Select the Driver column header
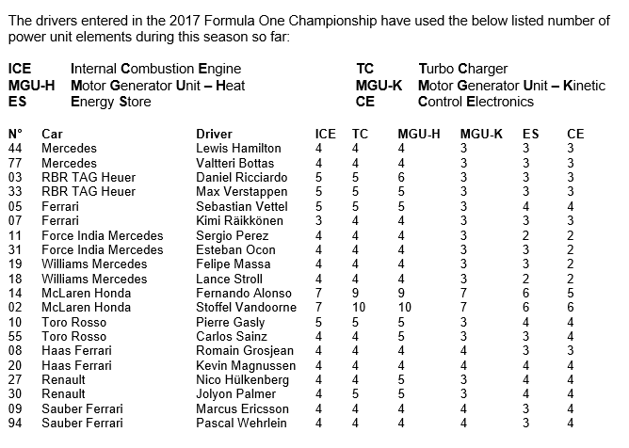This screenshot has width=629, height=448. point(214,134)
